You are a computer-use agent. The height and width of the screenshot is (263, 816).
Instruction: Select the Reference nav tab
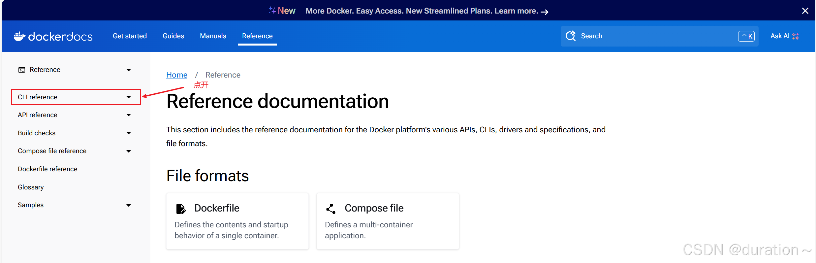click(257, 36)
